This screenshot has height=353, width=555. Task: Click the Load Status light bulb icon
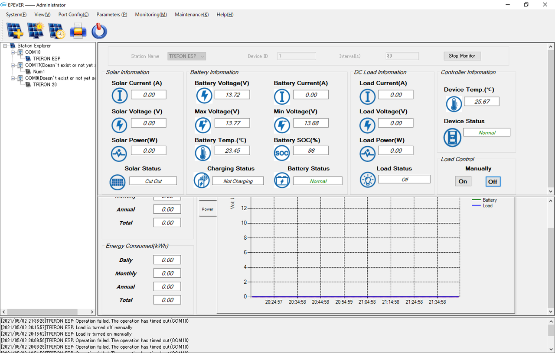click(368, 180)
